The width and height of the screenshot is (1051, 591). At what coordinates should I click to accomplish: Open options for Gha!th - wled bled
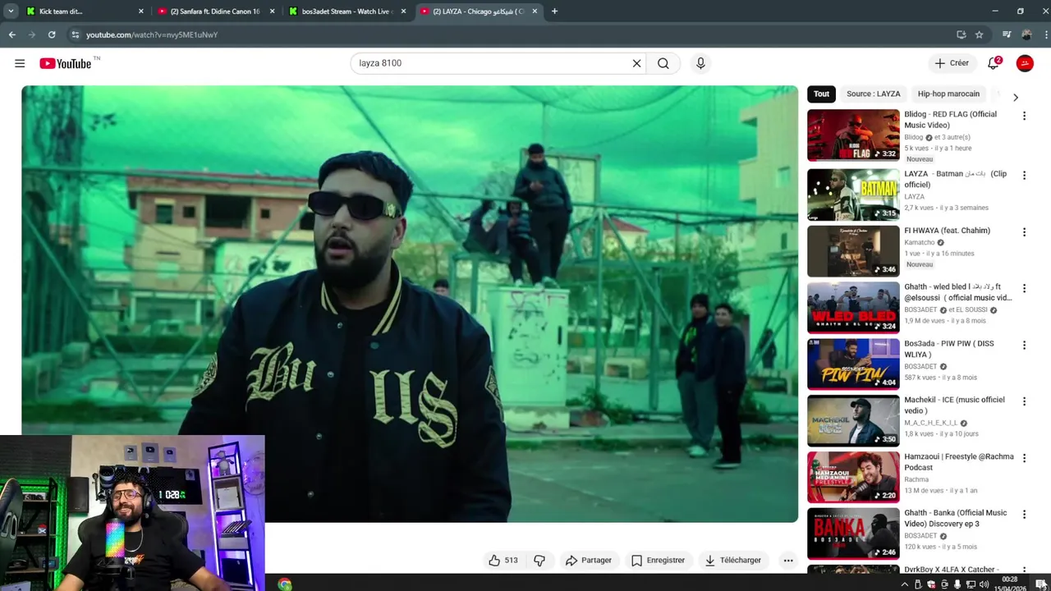[1024, 288]
